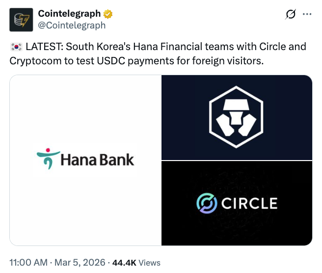Click the Mar 5, 2026 date
This screenshot has width=322, height=273.
tap(80, 263)
